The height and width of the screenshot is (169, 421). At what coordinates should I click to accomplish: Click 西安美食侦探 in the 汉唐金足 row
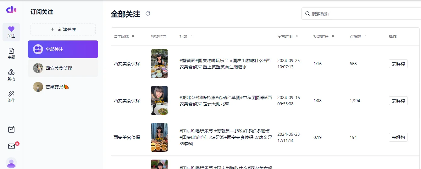coord(127,137)
